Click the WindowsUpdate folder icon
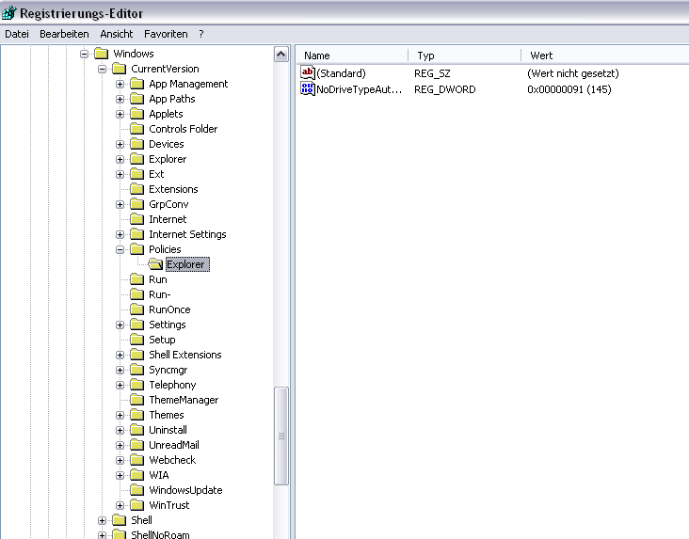 (x=137, y=490)
